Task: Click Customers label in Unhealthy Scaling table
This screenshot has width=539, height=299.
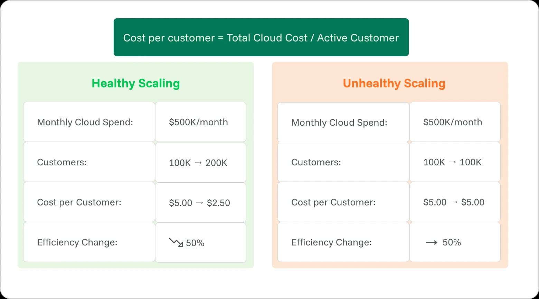Action: 316,162
